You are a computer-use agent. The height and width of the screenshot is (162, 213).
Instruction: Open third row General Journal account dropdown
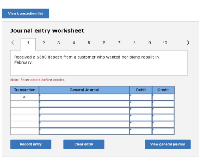point(84,111)
